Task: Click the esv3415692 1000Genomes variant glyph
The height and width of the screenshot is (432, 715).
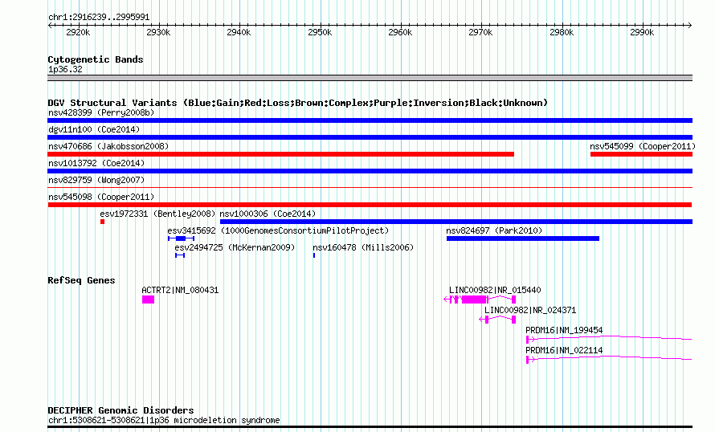Action: pyautogui.click(x=181, y=238)
